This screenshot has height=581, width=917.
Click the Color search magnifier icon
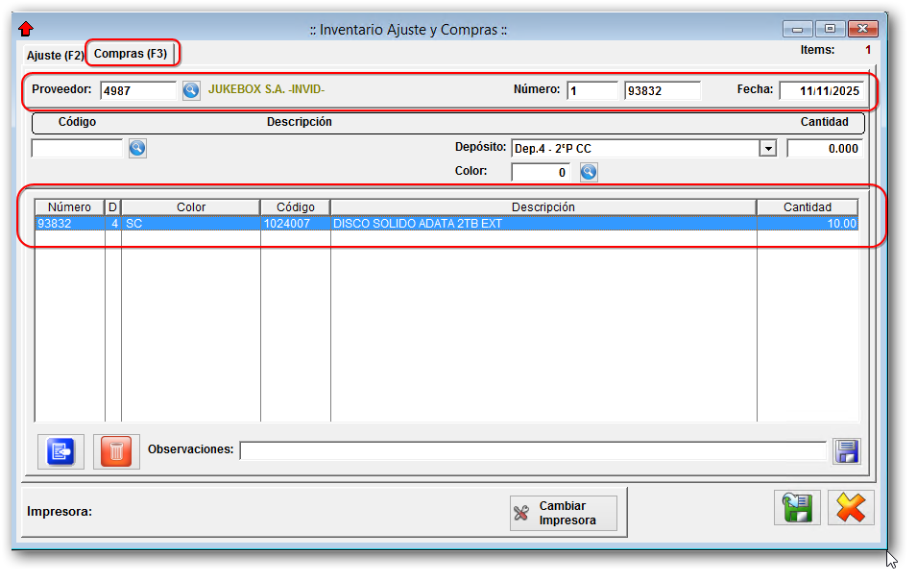point(589,172)
